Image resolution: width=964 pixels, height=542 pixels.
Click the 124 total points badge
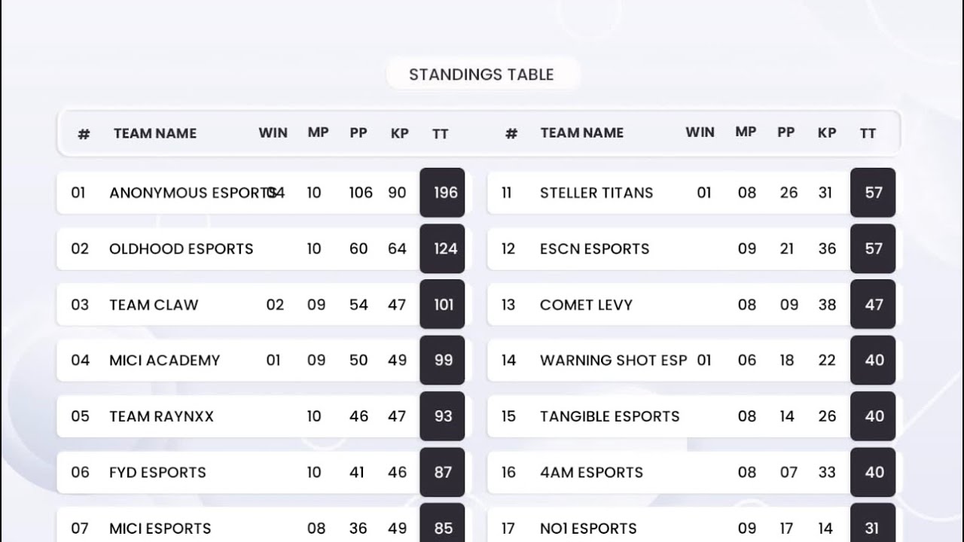(x=442, y=248)
